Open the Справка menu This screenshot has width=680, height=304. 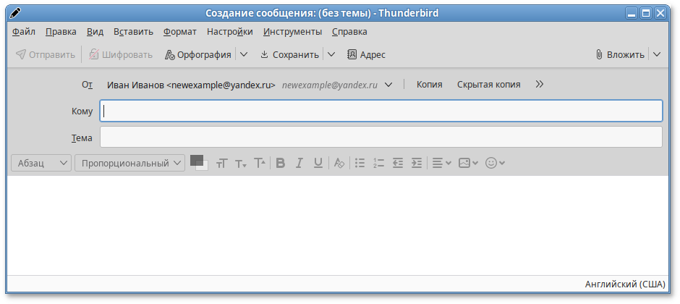(x=349, y=32)
